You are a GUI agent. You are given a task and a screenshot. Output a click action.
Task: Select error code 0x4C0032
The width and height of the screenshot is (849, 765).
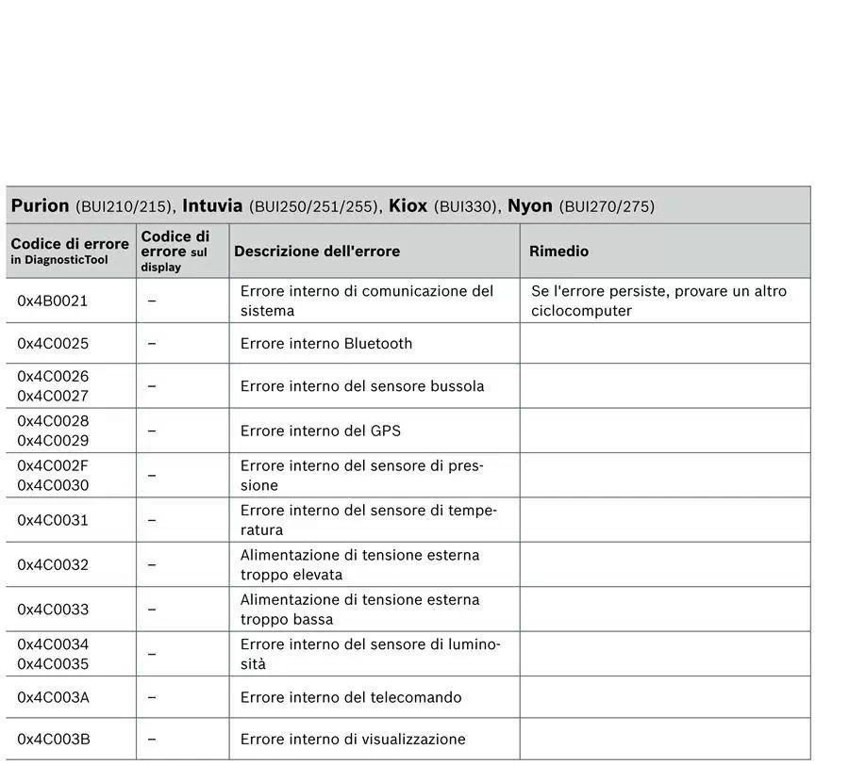[53, 565]
